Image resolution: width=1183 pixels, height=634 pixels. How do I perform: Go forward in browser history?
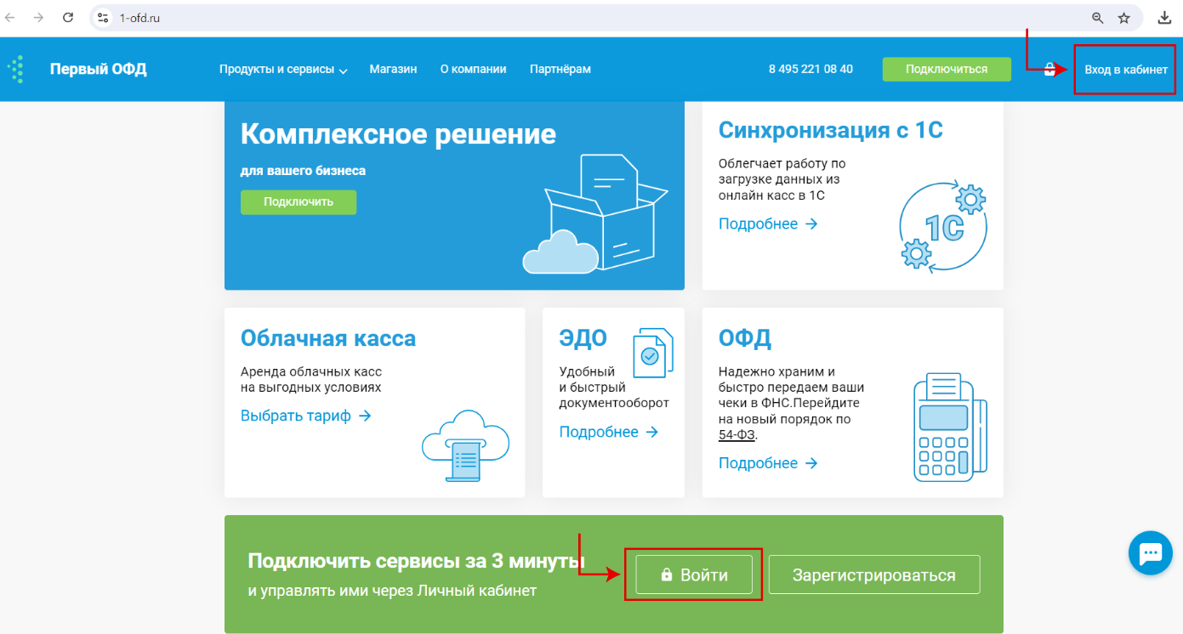[x=38, y=17]
